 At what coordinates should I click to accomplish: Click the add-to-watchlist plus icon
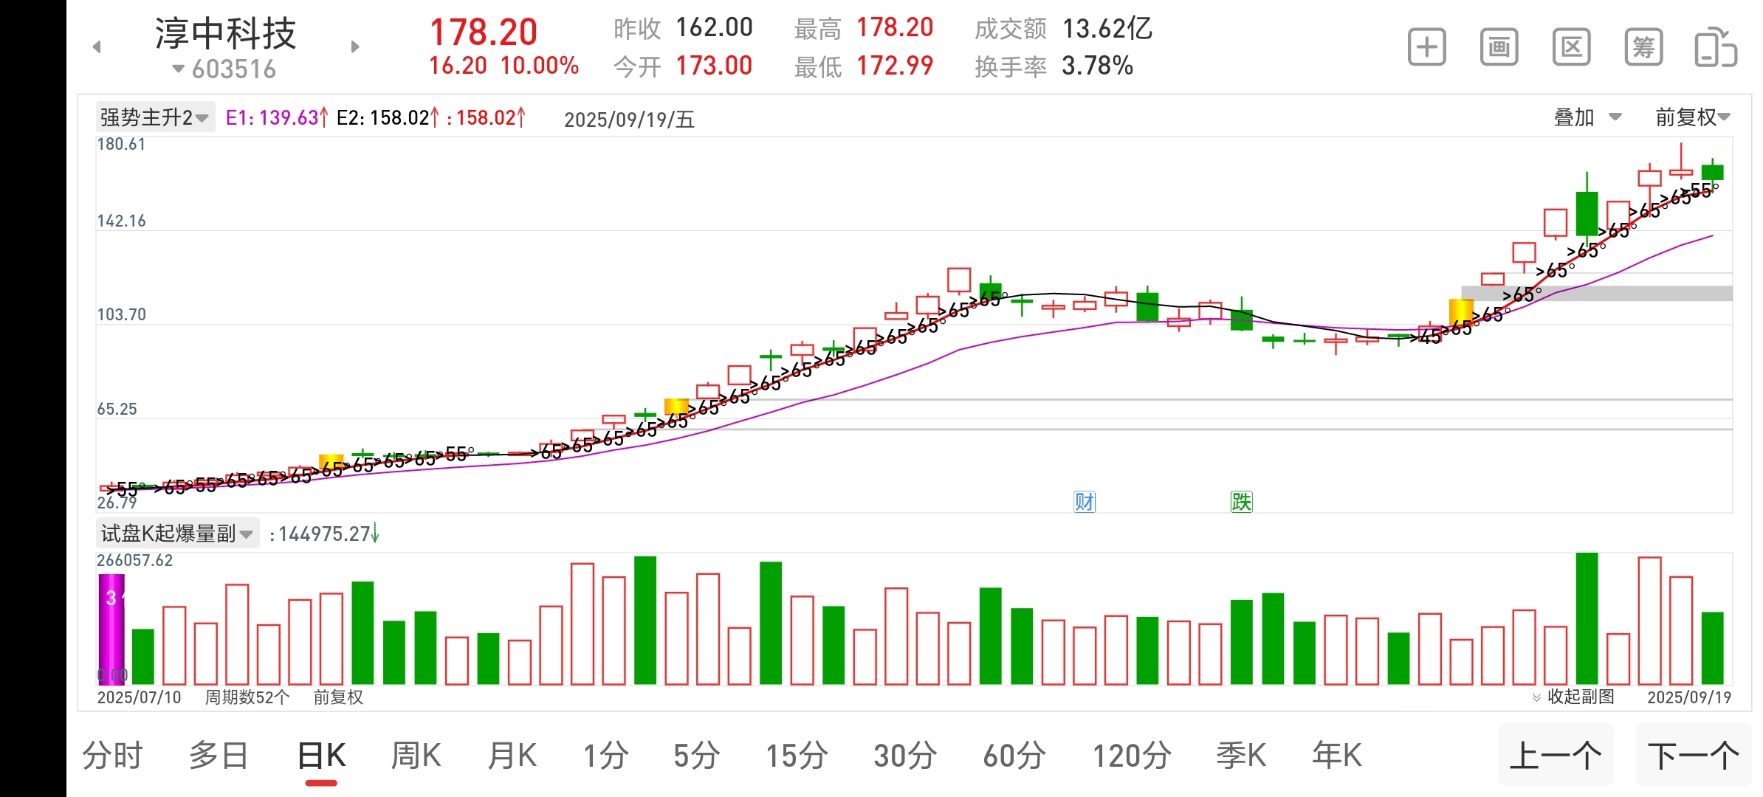[x=1426, y=48]
